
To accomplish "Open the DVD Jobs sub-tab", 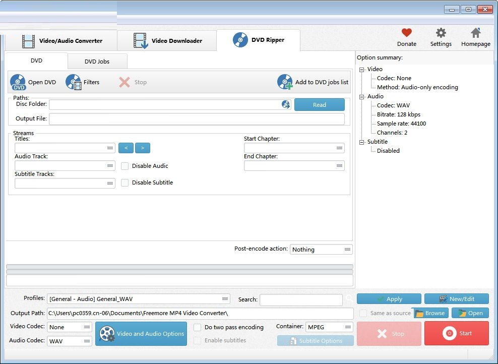I will click(97, 62).
